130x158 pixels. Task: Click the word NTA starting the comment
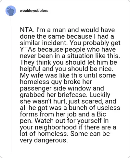point(27,30)
